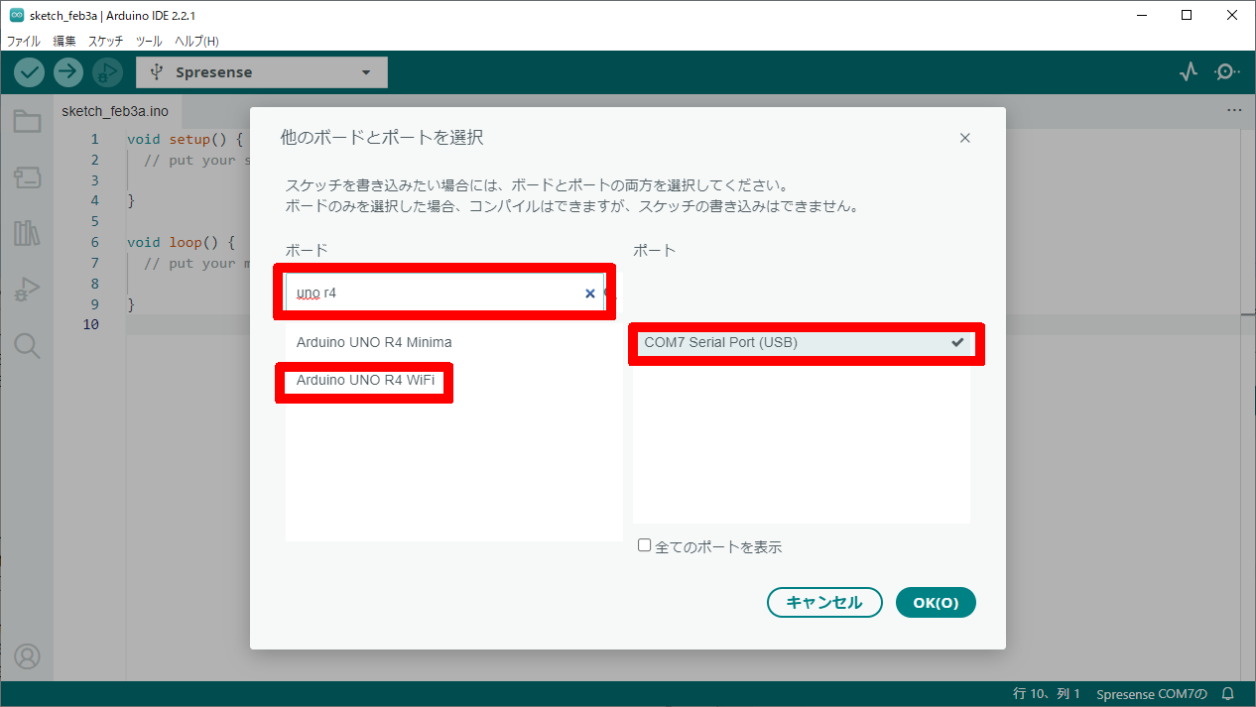The image size is (1256, 707).
Task: Enable the 全てのポートを表示 checkbox
Action: point(645,545)
